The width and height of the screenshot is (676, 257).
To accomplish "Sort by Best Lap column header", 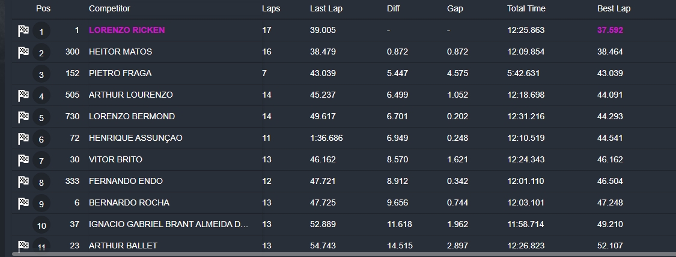I will [x=614, y=8].
